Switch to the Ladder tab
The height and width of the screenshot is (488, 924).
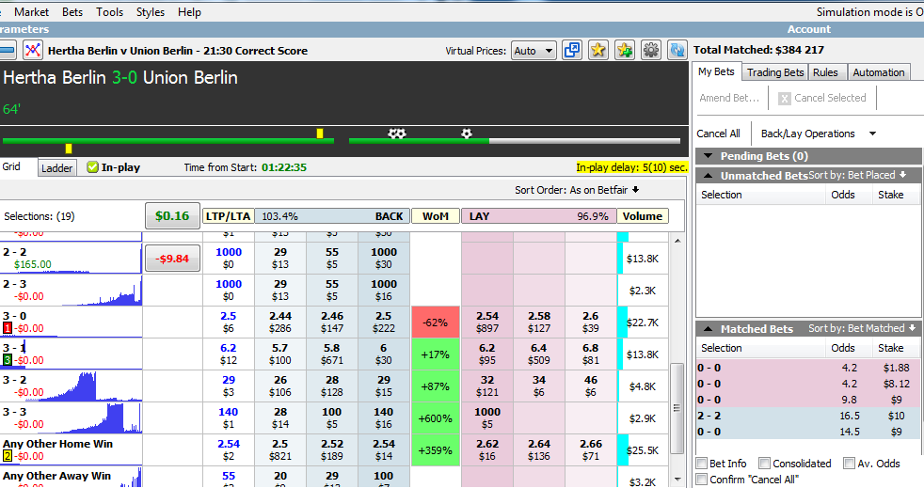pos(57,167)
